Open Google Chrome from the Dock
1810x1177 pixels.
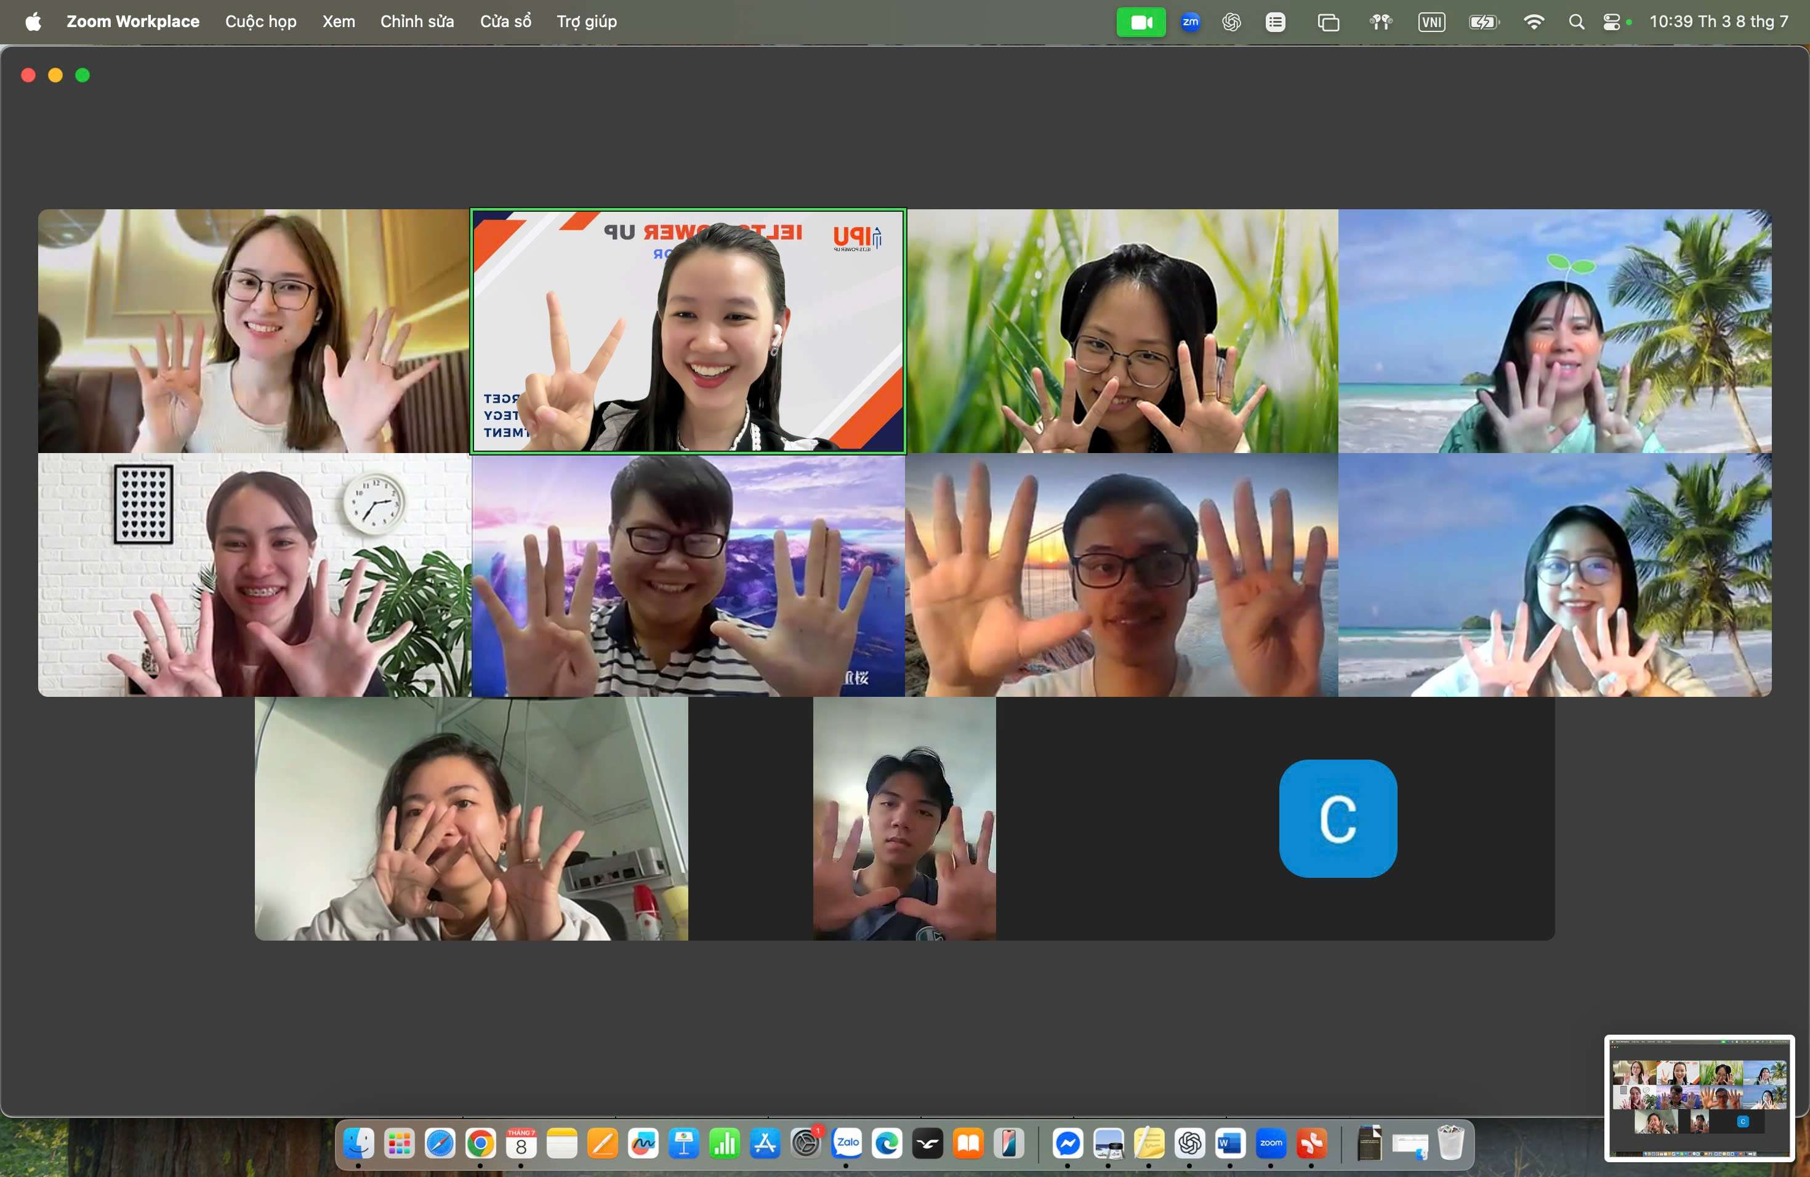click(480, 1143)
